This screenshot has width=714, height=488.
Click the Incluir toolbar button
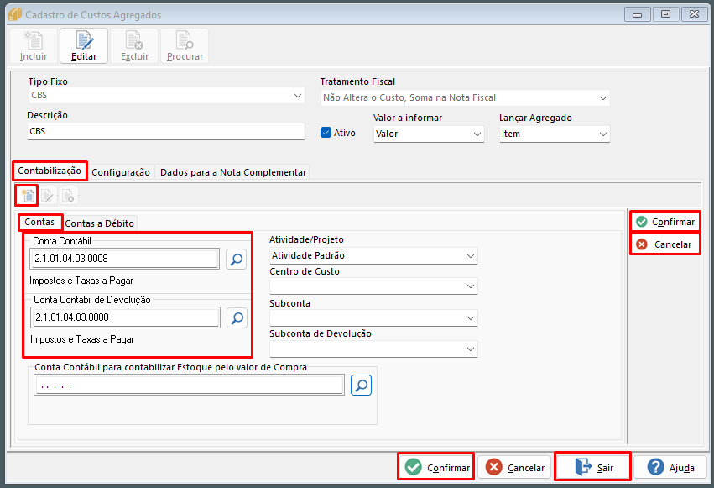(34, 46)
